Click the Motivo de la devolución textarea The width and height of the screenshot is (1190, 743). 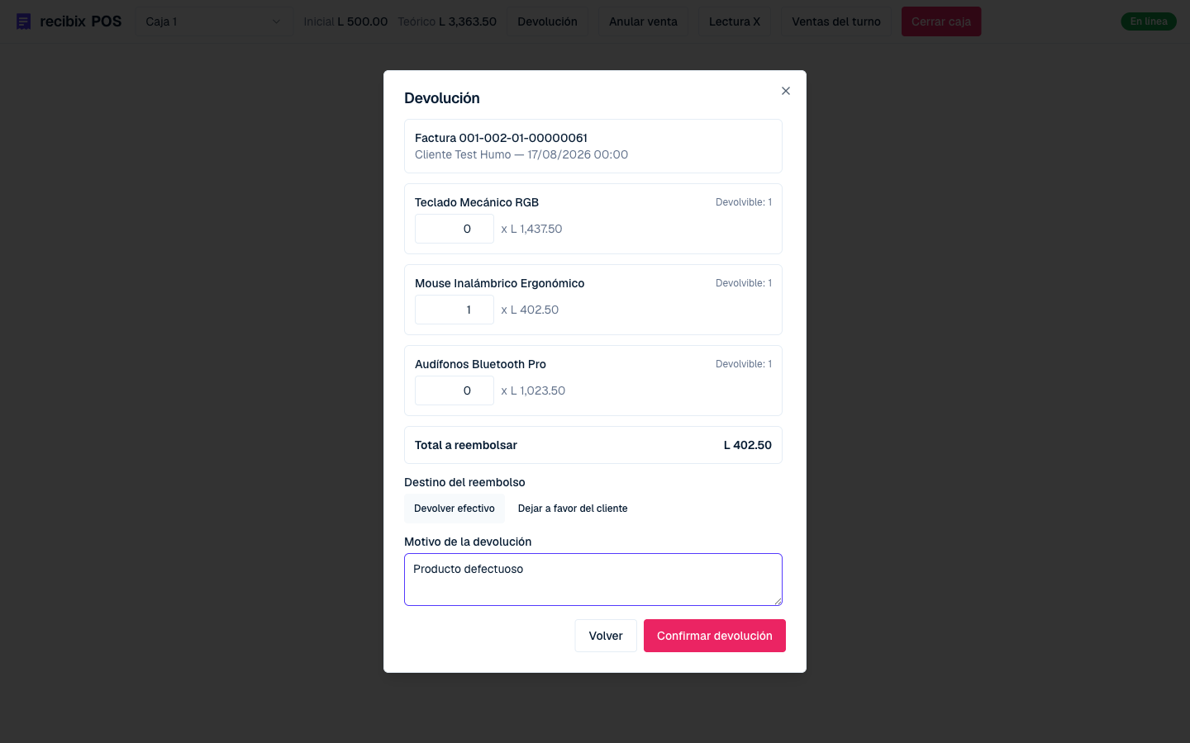[x=593, y=580]
